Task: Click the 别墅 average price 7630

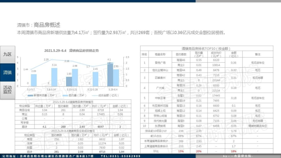Action: tap(102, 148)
